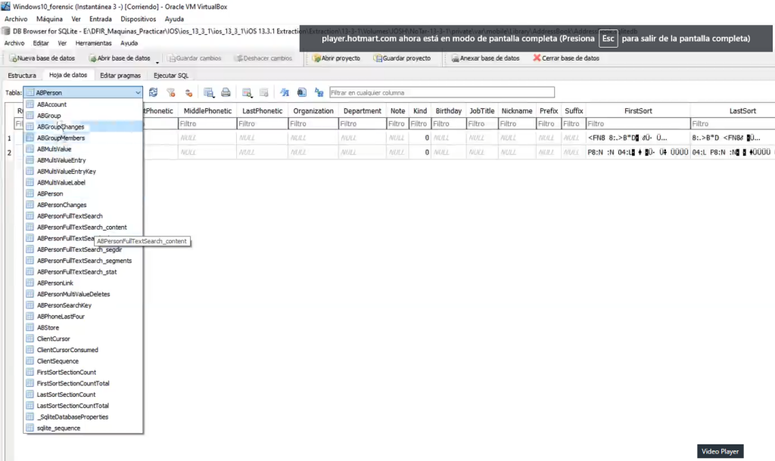Viewport: 775px width, 461px height.
Task: Click Anexar base de datos button
Action: [485, 58]
